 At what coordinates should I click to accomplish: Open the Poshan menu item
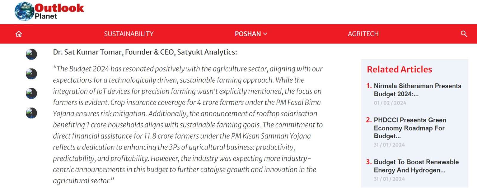[x=248, y=34]
